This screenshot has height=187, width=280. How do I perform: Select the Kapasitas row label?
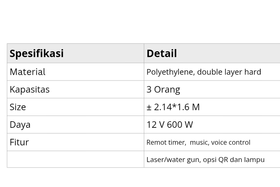[30, 89]
